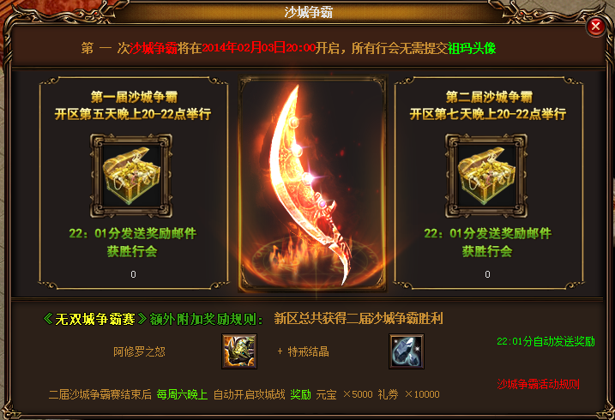Close the 沙城争霸 dialog window
Image resolution: width=615 pixels, height=420 pixels.
click(595, 27)
